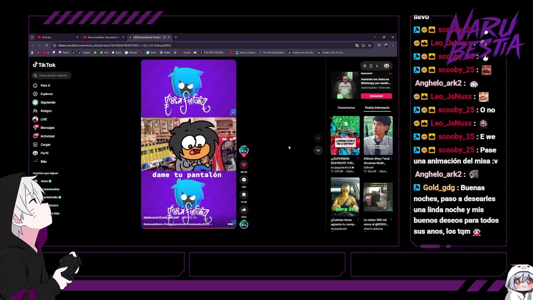Mute the TikTok tab audio icon
Image resolution: width=533 pixels, height=300 pixels.
[164, 37]
